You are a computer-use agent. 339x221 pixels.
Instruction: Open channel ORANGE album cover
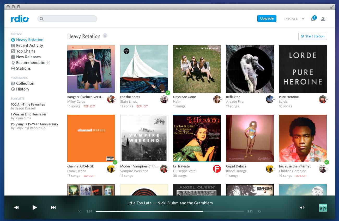point(91,138)
